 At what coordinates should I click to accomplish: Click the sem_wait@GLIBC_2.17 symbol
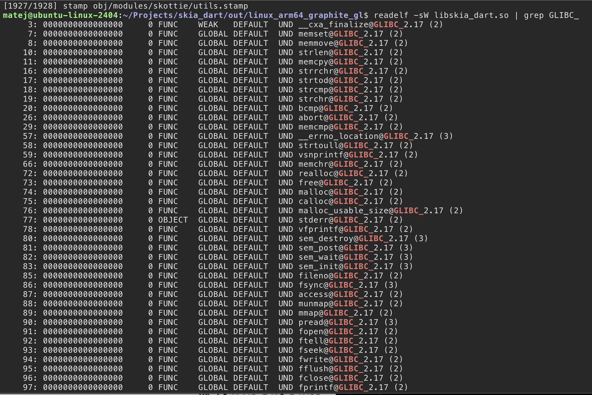click(346, 257)
